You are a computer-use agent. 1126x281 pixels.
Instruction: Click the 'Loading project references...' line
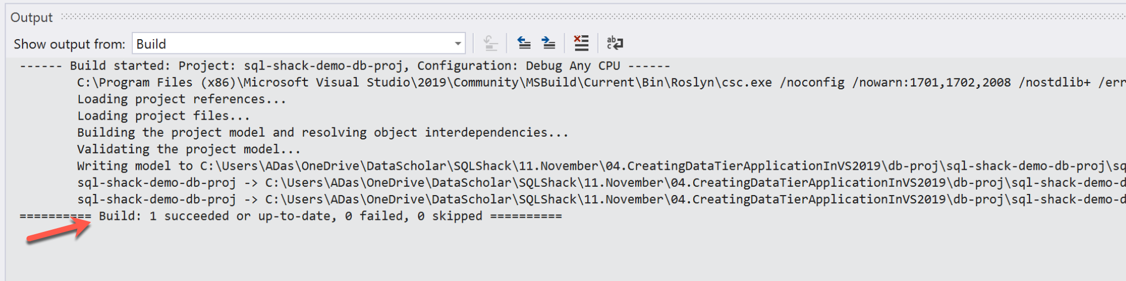point(181,99)
